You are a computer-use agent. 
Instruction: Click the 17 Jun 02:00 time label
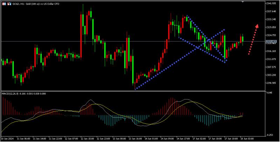point(199,139)
